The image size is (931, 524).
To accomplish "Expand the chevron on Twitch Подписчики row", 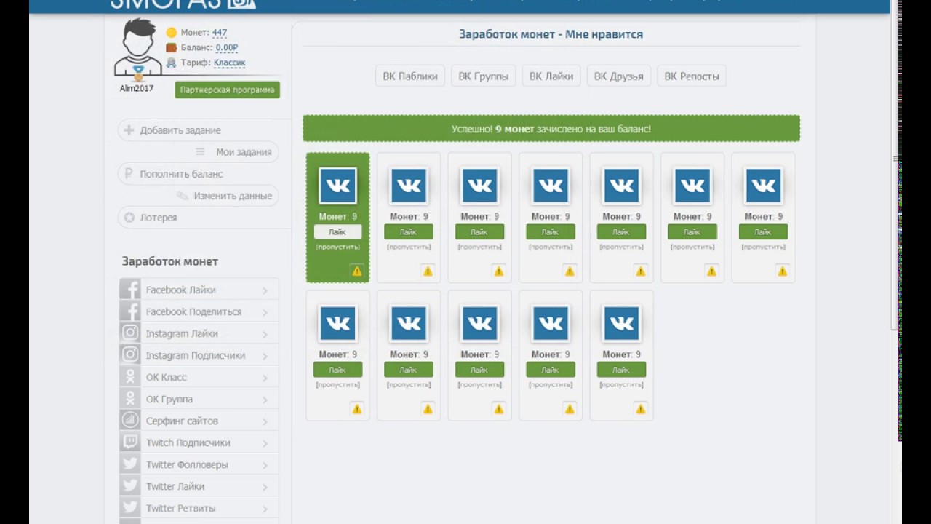I will click(x=265, y=443).
